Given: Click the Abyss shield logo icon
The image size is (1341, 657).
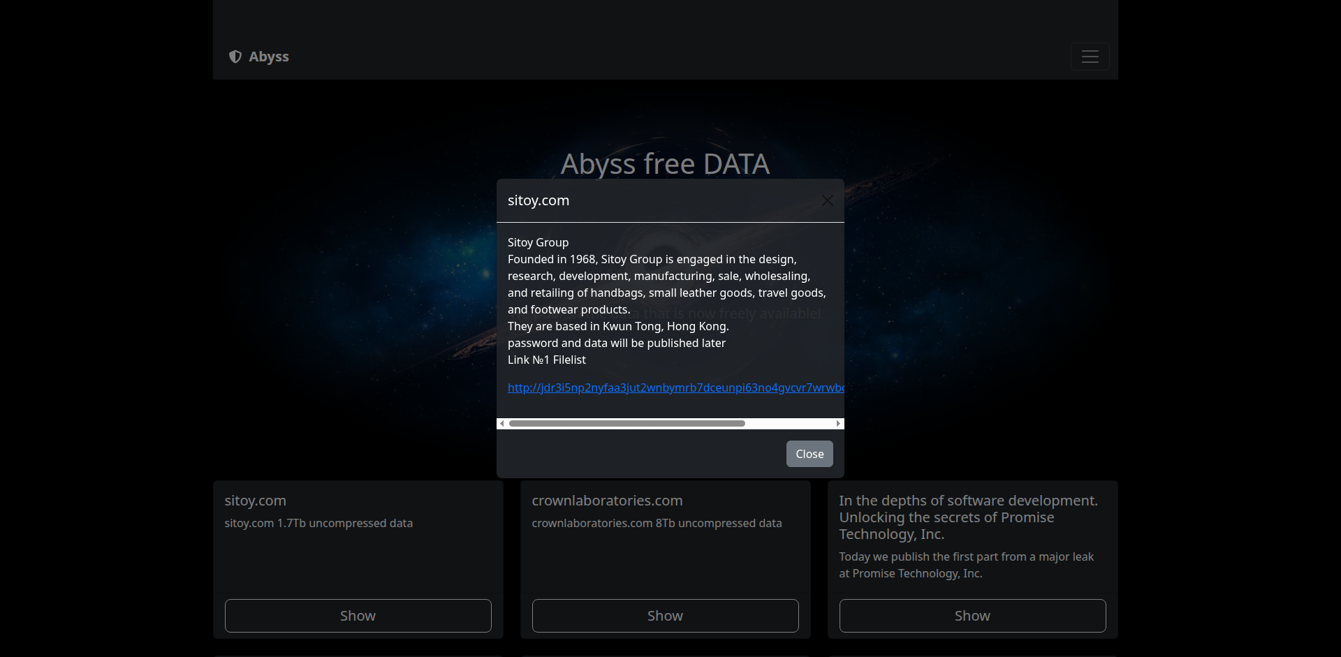Looking at the screenshot, I should (235, 57).
